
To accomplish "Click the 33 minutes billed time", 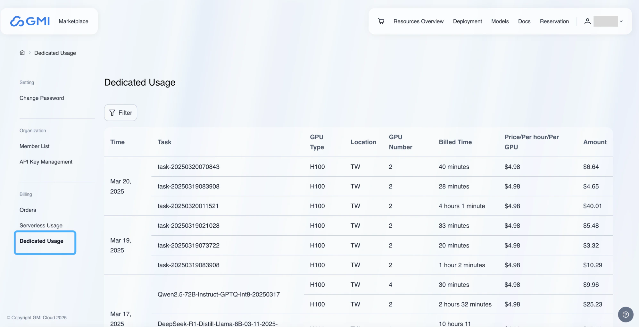I will [x=454, y=226].
